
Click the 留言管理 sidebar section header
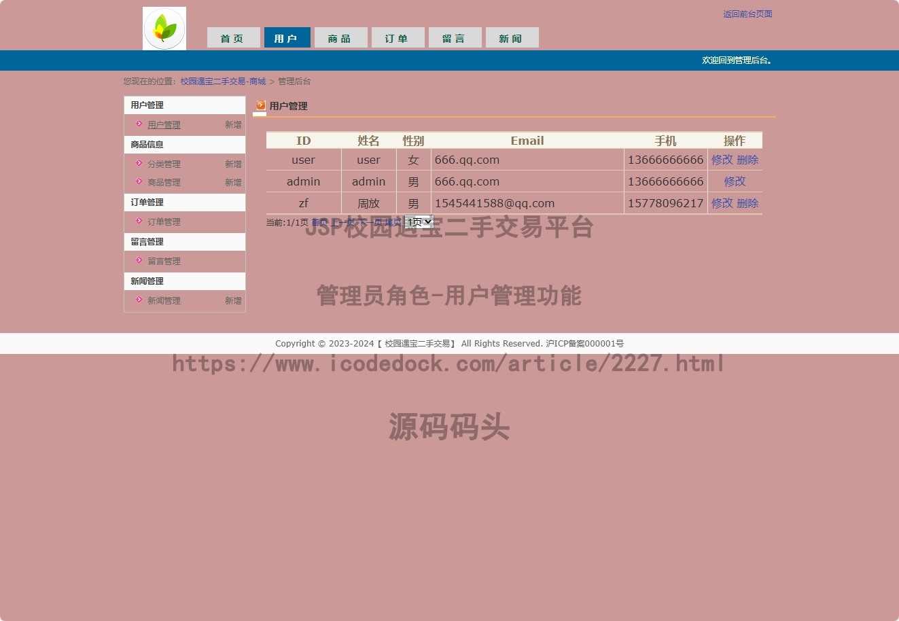pyautogui.click(x=185, y=242)
